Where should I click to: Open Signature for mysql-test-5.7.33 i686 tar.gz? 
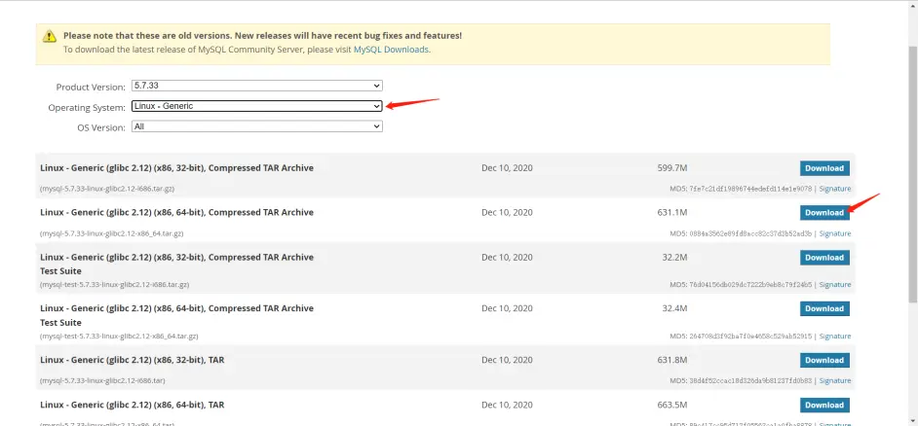[x=835, y=285]
